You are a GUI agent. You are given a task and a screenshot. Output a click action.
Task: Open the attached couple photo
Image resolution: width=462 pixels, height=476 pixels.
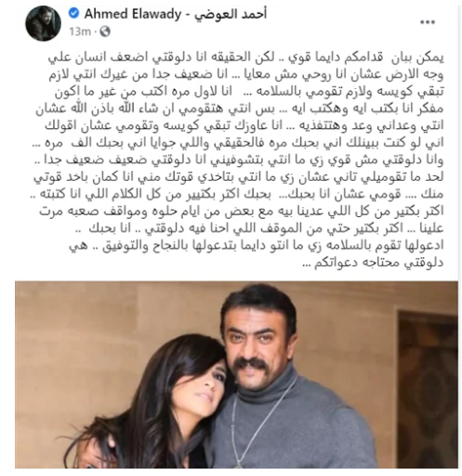click(x=236, y=375)
